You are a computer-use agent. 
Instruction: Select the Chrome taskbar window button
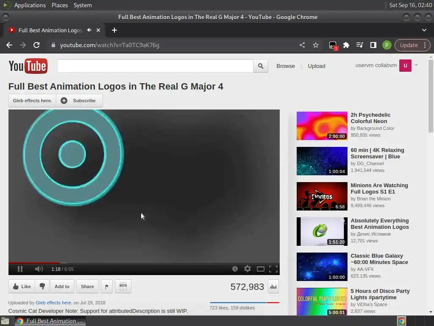point(50,321)
